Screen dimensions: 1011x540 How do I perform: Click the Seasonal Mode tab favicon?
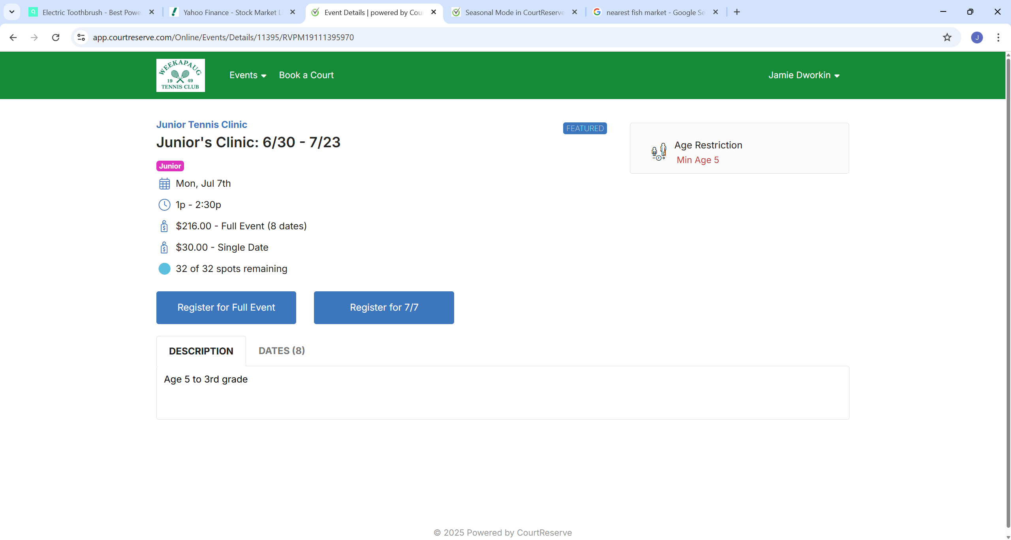point(456,12)
